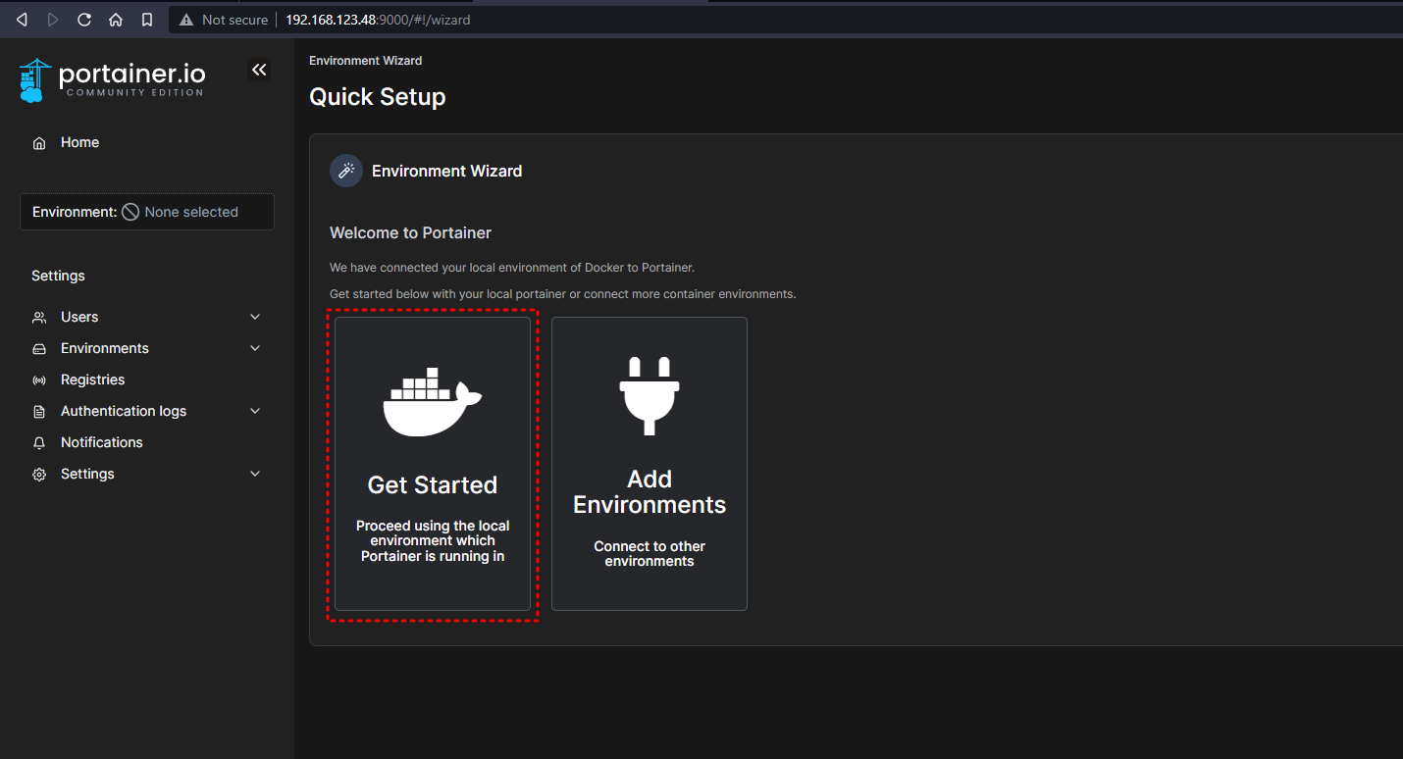
Task: Click the Settings section heading
Action: click(x=58, y=276)
